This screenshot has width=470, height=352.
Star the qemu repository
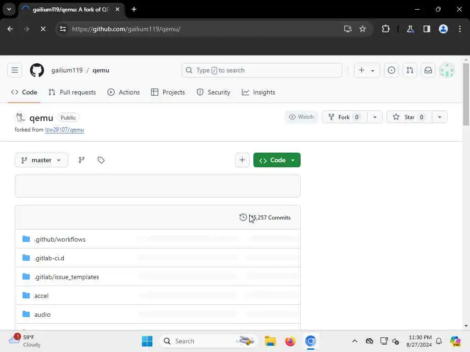(409, 117)
